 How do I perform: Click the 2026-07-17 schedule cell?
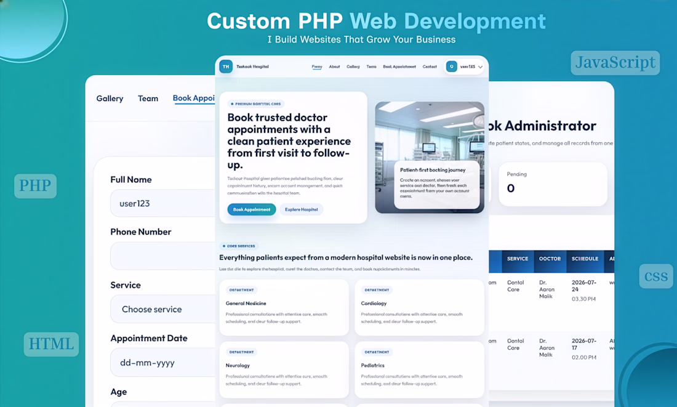[583, 344]
